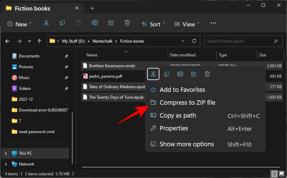Screen dimensions: 287x178
Task: Click the Delete trash icon in context menu
Action: (207, 74)
